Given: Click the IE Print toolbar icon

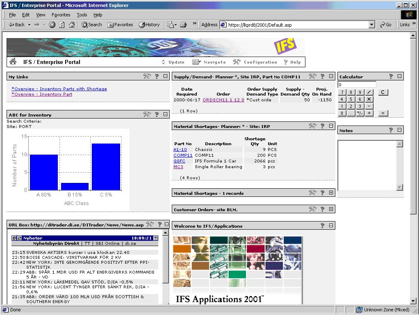Looking at the screenshot, I should tap(183, 25).
